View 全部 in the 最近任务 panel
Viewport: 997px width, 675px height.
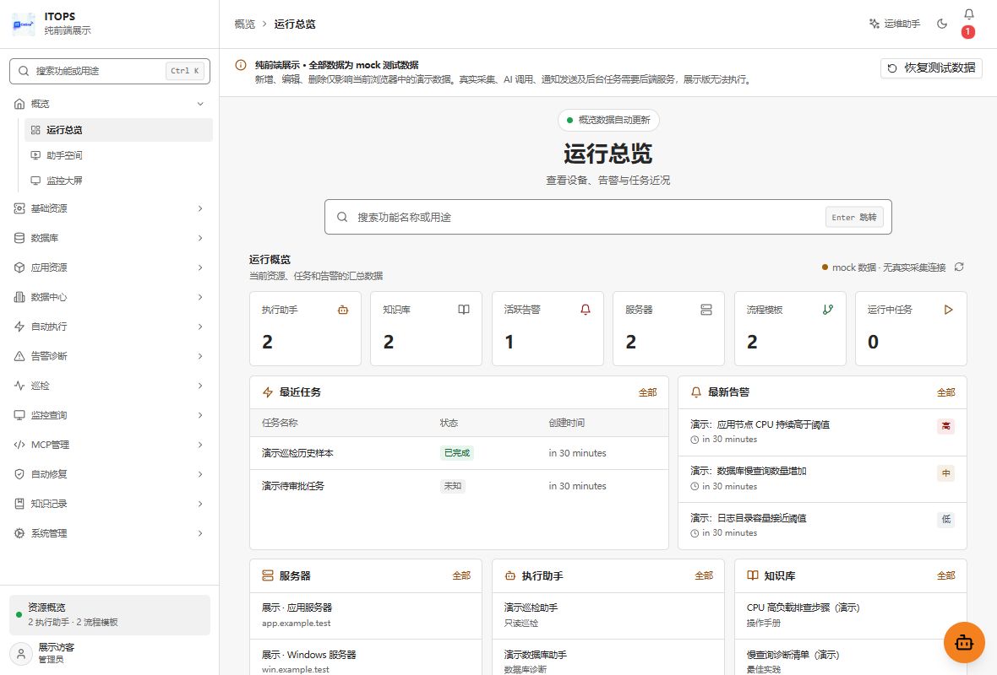click(x=648, y=392)
